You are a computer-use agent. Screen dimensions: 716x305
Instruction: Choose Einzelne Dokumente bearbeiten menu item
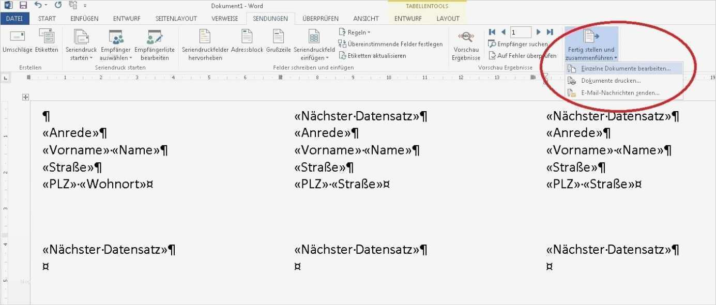(624, 68)
